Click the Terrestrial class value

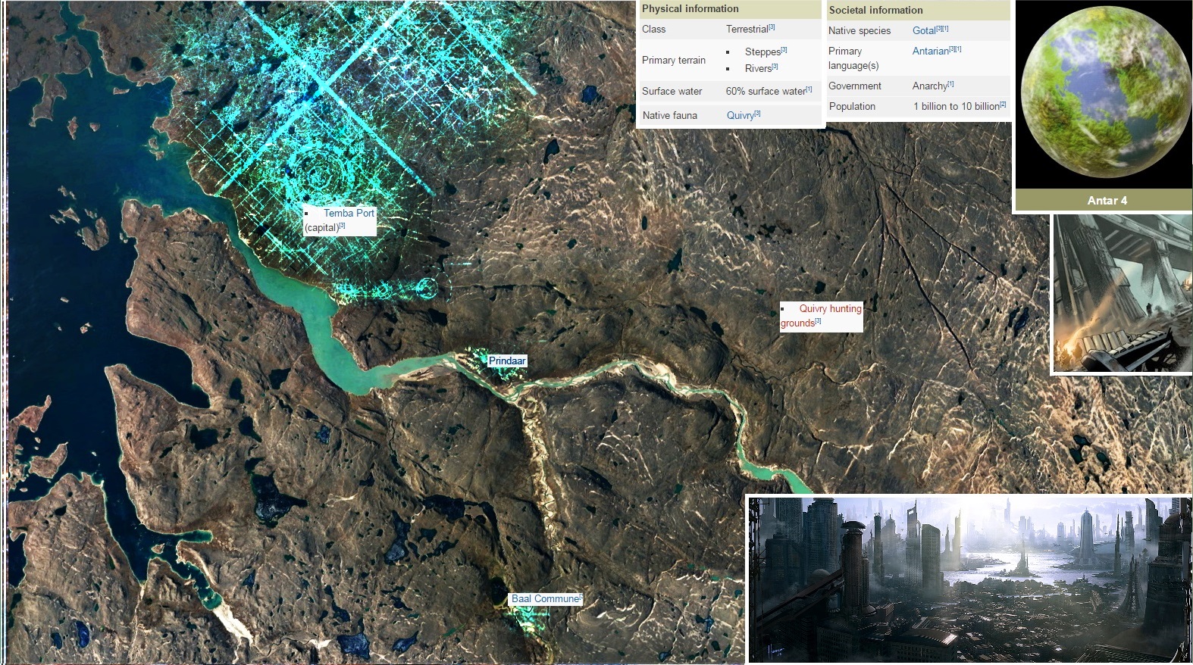point(747,30)
